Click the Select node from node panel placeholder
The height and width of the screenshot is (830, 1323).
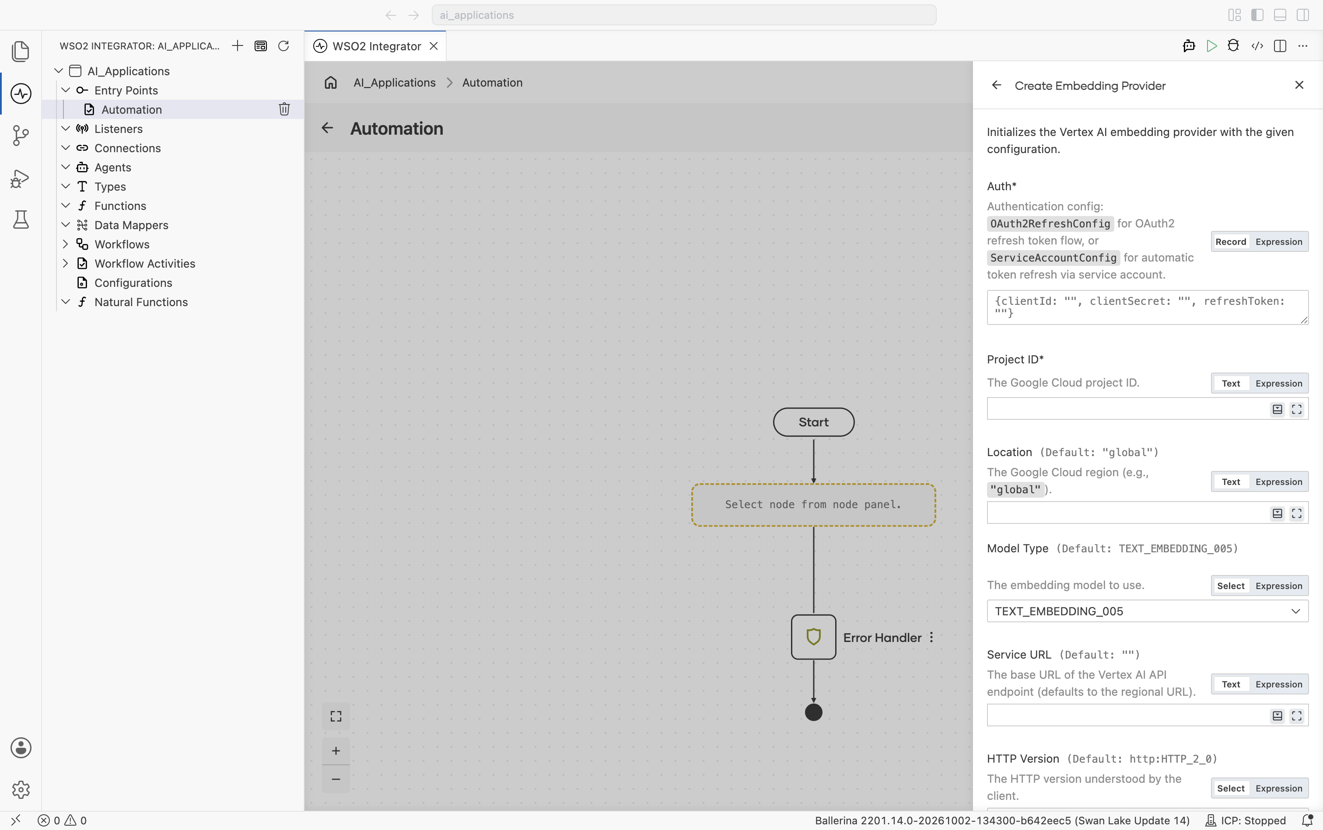point(813,505)
